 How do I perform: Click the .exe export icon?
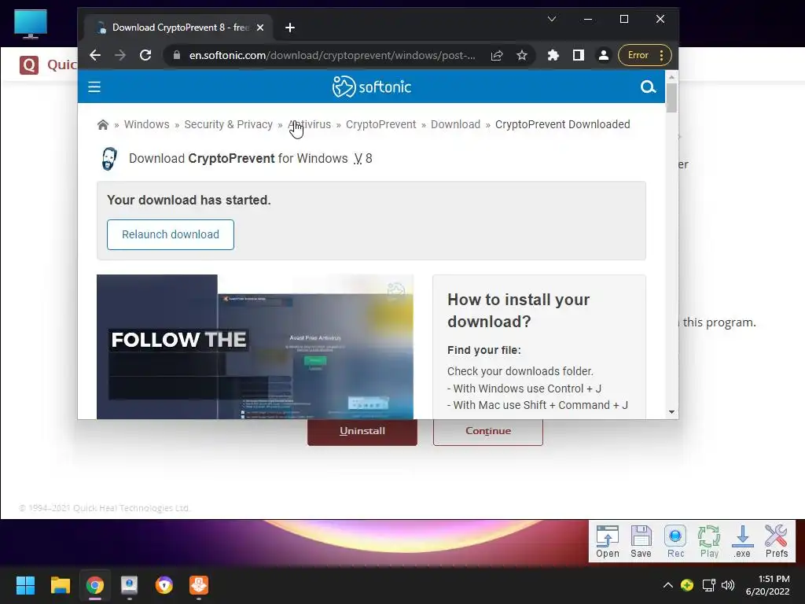(742, 541)
